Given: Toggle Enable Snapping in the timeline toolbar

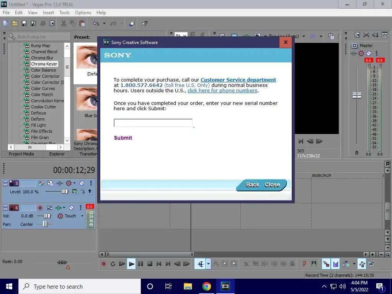Looking at the screenshot, I should pos(326,264).
